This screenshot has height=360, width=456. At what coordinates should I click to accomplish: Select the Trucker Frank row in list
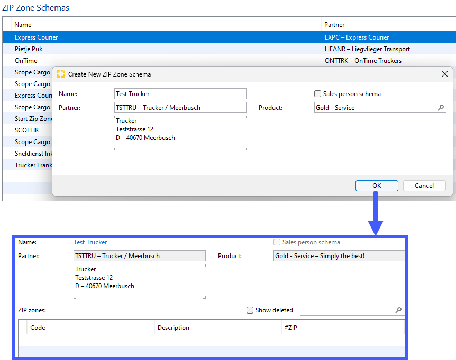click(28, 165)
